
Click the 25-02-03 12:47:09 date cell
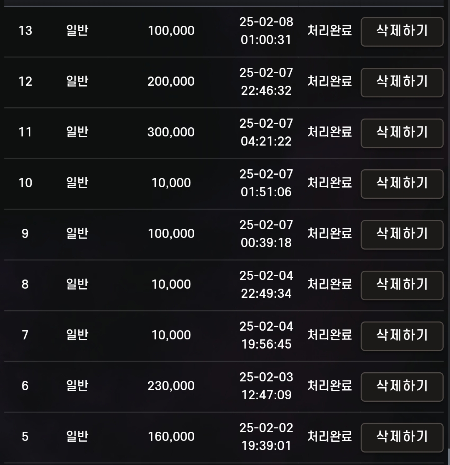(266, 386)
